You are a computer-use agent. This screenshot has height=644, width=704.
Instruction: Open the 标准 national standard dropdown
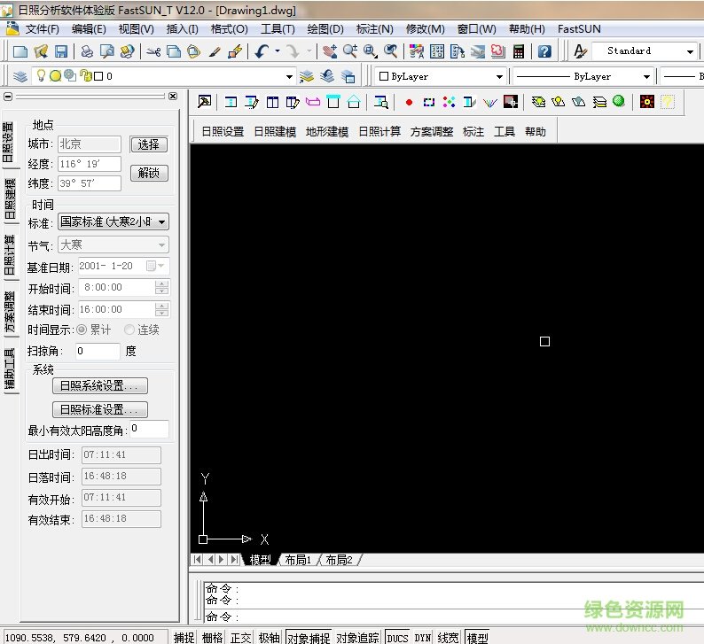[x=113, y=222]
